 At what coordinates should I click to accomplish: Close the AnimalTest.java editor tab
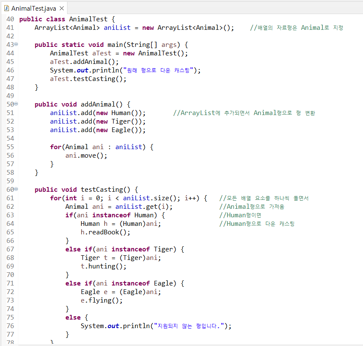[61, 9]
